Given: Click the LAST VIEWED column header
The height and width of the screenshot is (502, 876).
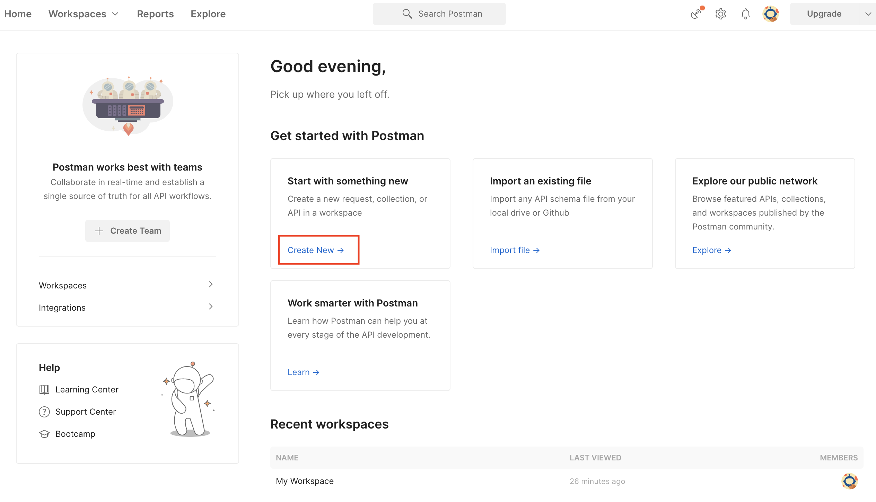Looking at the screenshot, I should pos(595,458).
